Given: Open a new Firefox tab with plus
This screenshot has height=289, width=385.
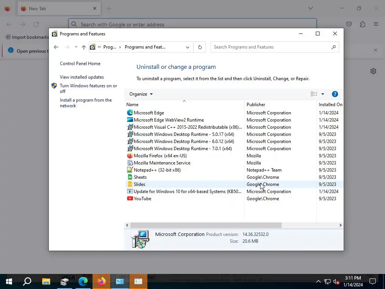Looking at the screenshot, I should (109, 9).
